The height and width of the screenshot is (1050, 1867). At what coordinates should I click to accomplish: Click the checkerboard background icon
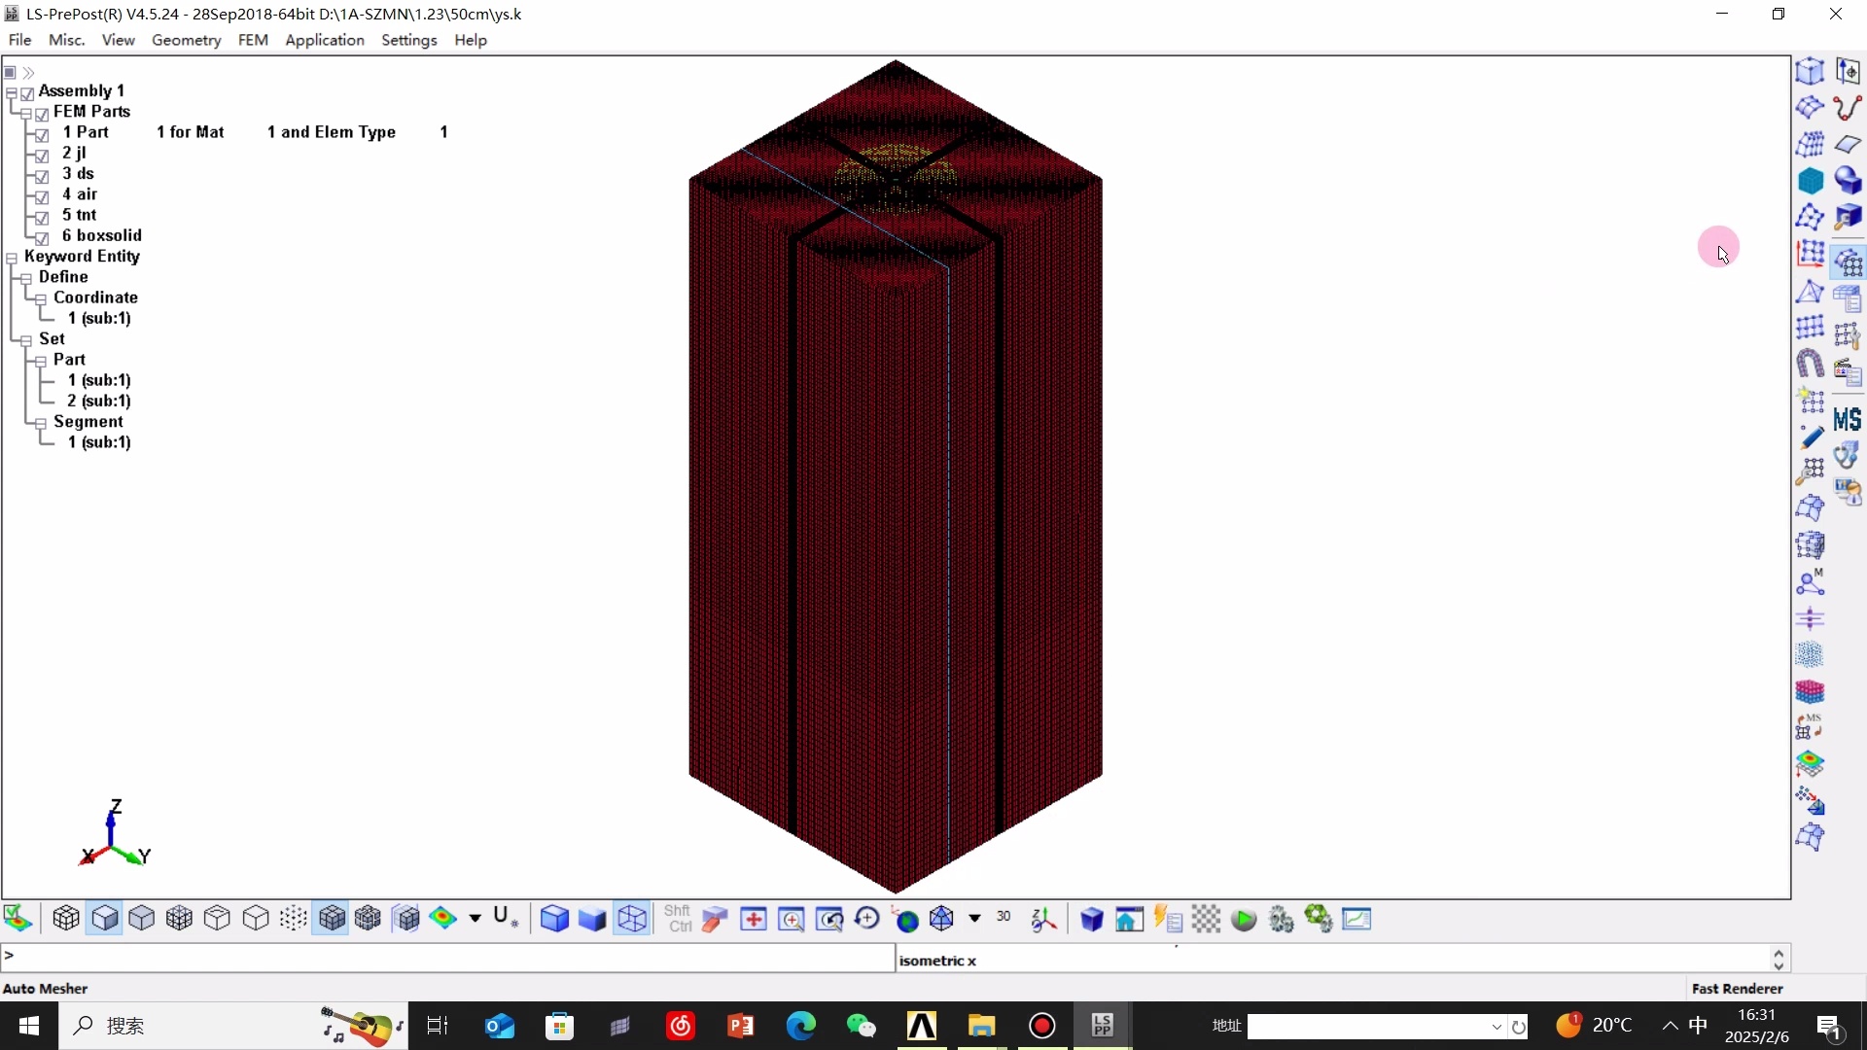[x=1206, y=919]
